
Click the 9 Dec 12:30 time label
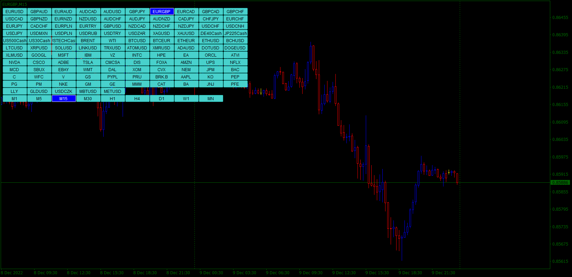pos(344,273)
